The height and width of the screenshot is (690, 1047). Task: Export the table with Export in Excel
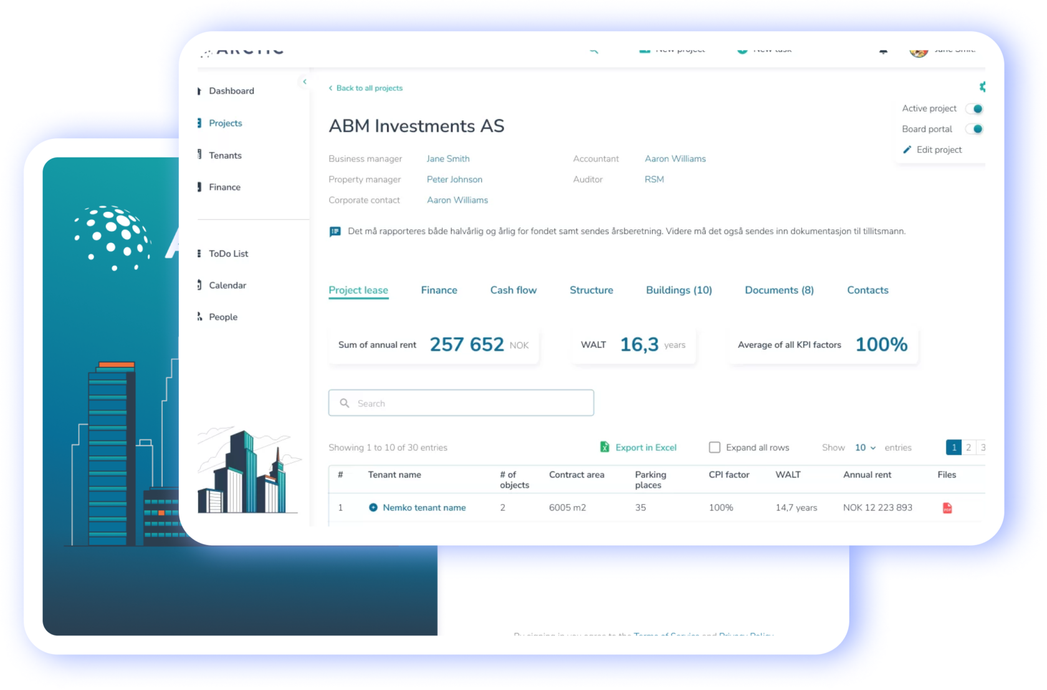(x=638, y=448)
